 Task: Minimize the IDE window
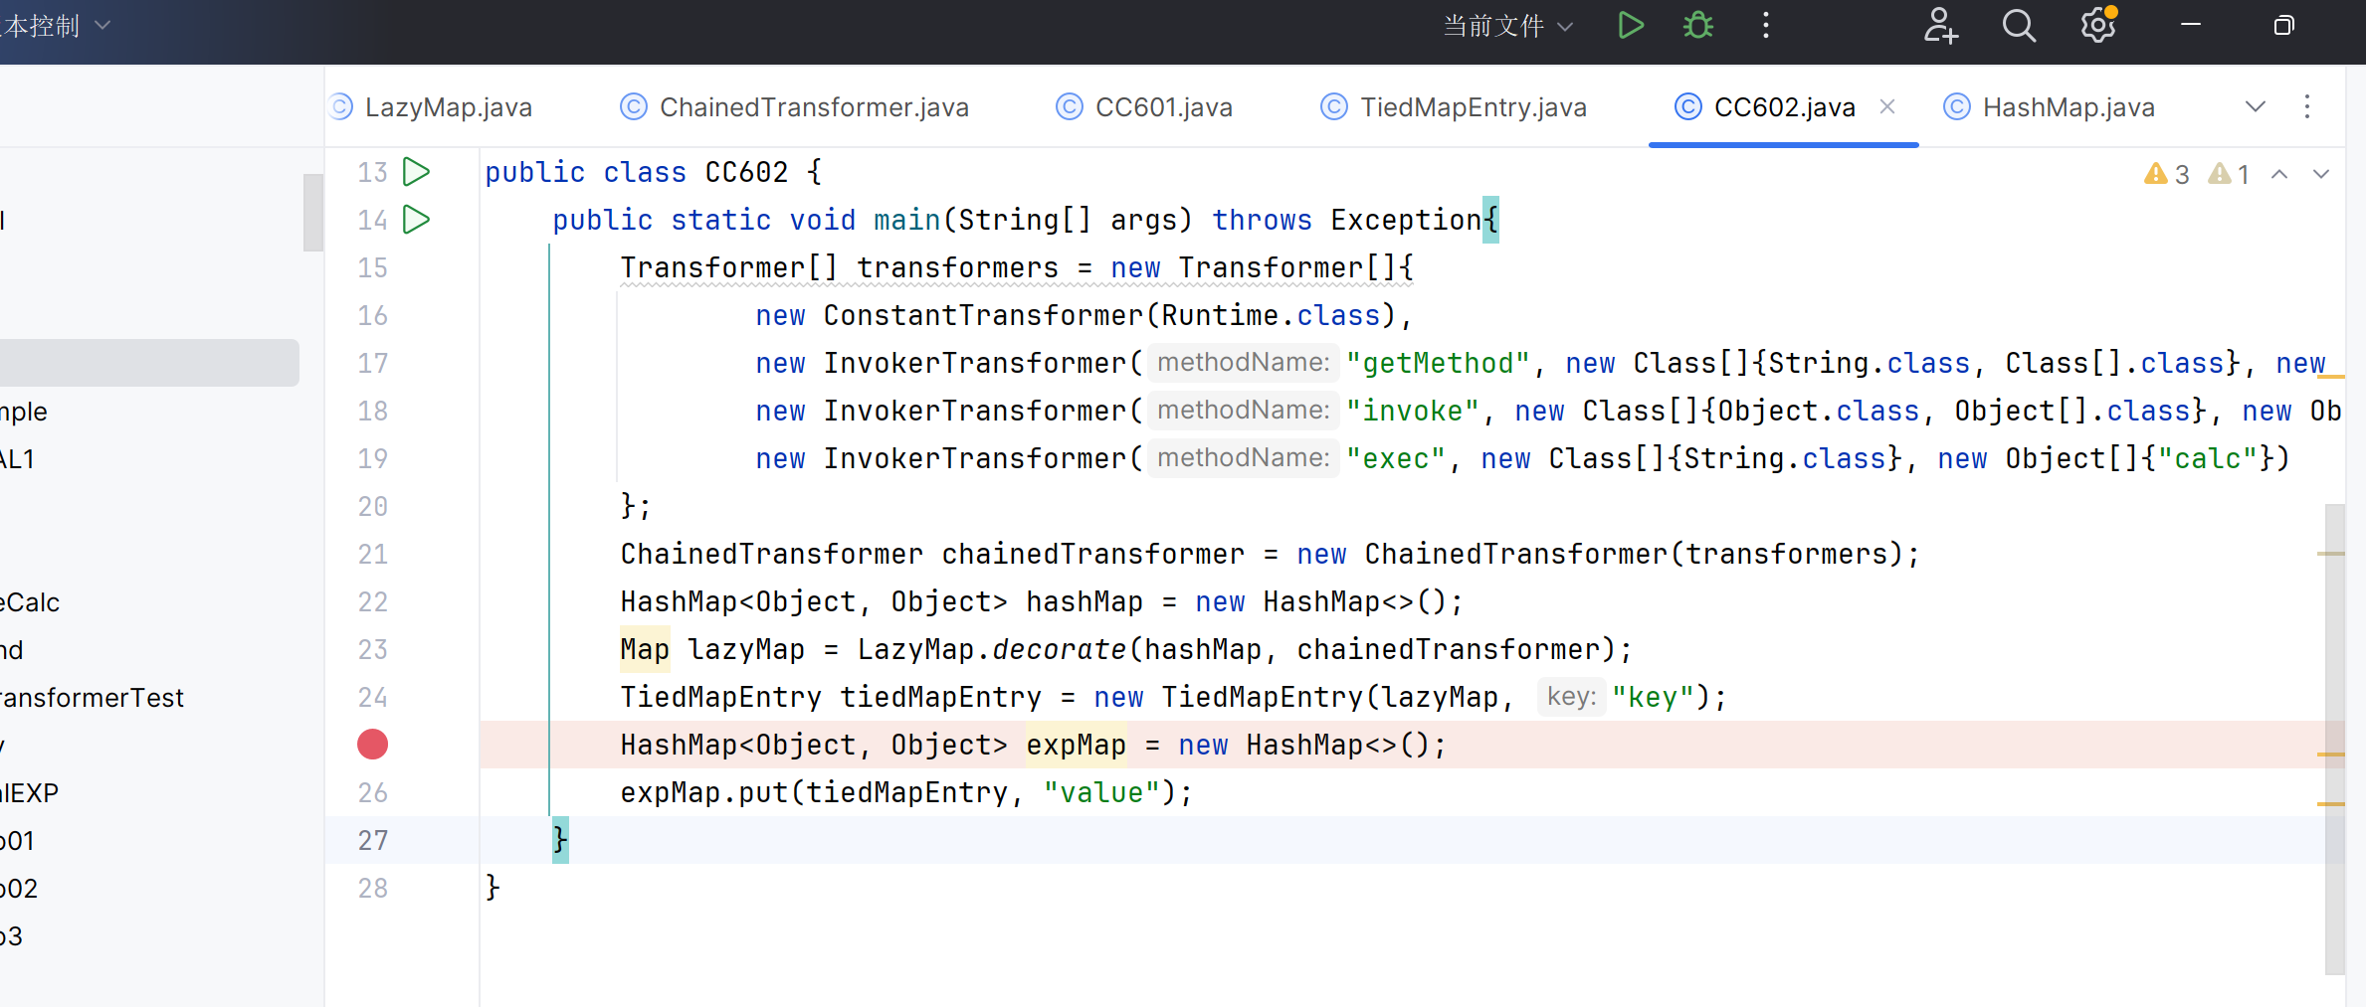2191,26
